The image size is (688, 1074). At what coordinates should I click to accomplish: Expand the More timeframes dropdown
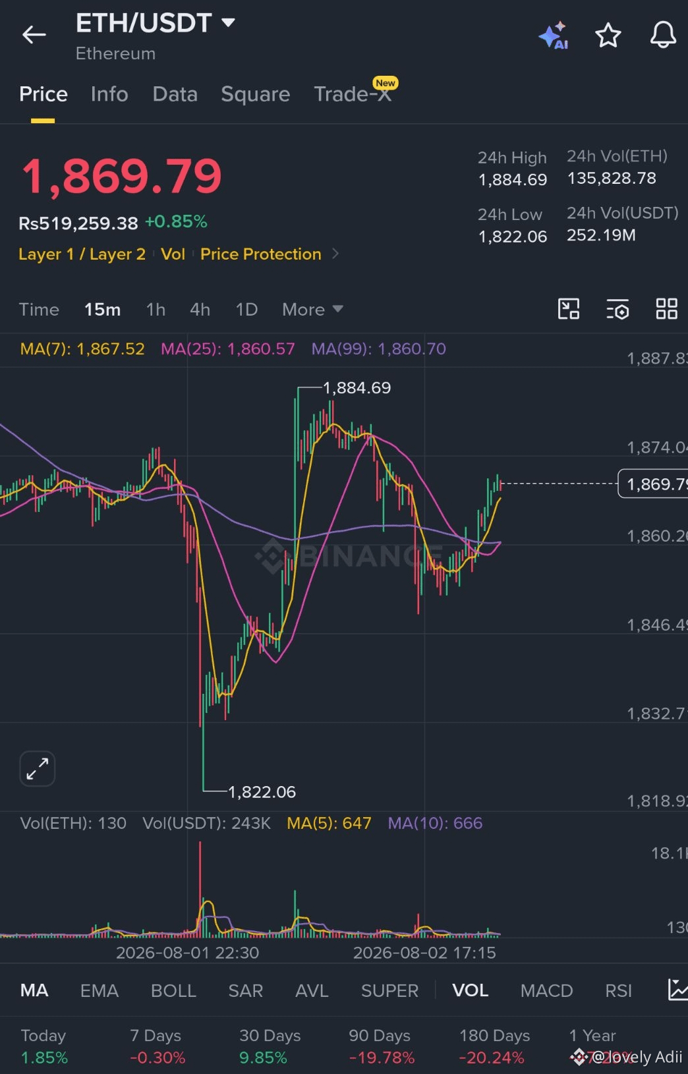pos(312,309)
